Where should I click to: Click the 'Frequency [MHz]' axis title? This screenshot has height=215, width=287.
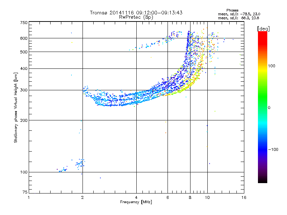pos(136,202)
